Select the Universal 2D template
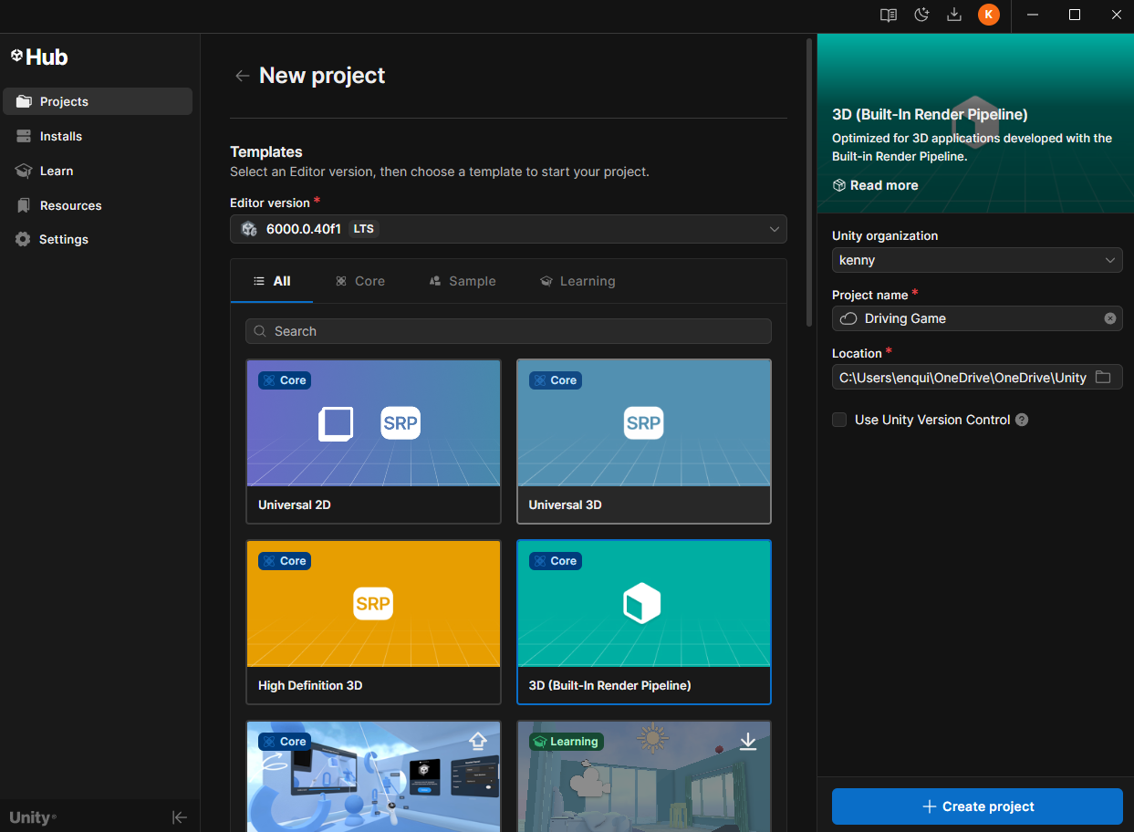Viewport: 1134px width, 832px height. [373, 442]
